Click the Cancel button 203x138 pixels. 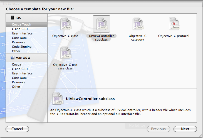(x=17, y=129)
